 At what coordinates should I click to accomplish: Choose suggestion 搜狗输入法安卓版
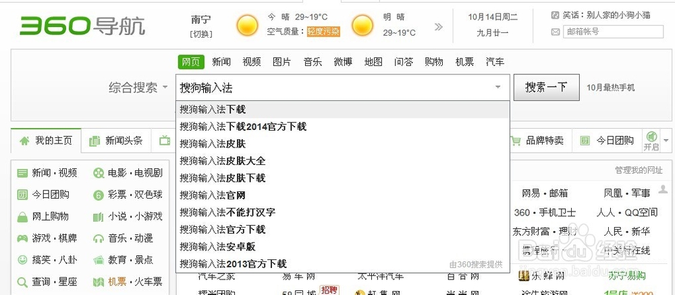343,247
